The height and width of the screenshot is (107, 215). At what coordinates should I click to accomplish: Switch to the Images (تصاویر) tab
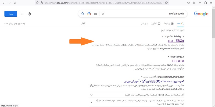[x=156, y=23]
